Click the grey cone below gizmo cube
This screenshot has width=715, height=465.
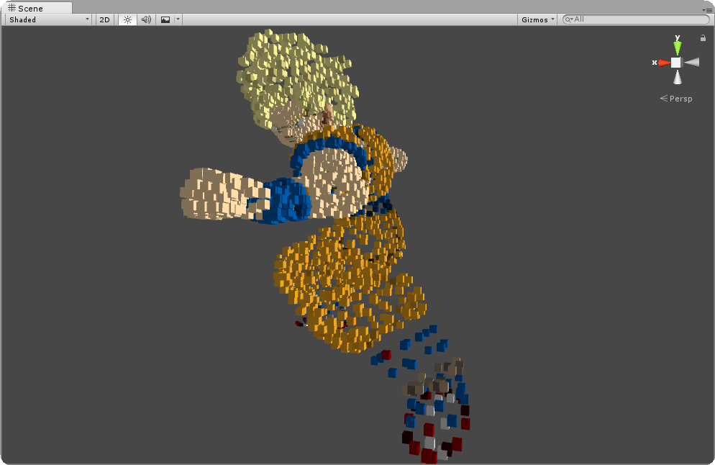(x=678, y=77)
